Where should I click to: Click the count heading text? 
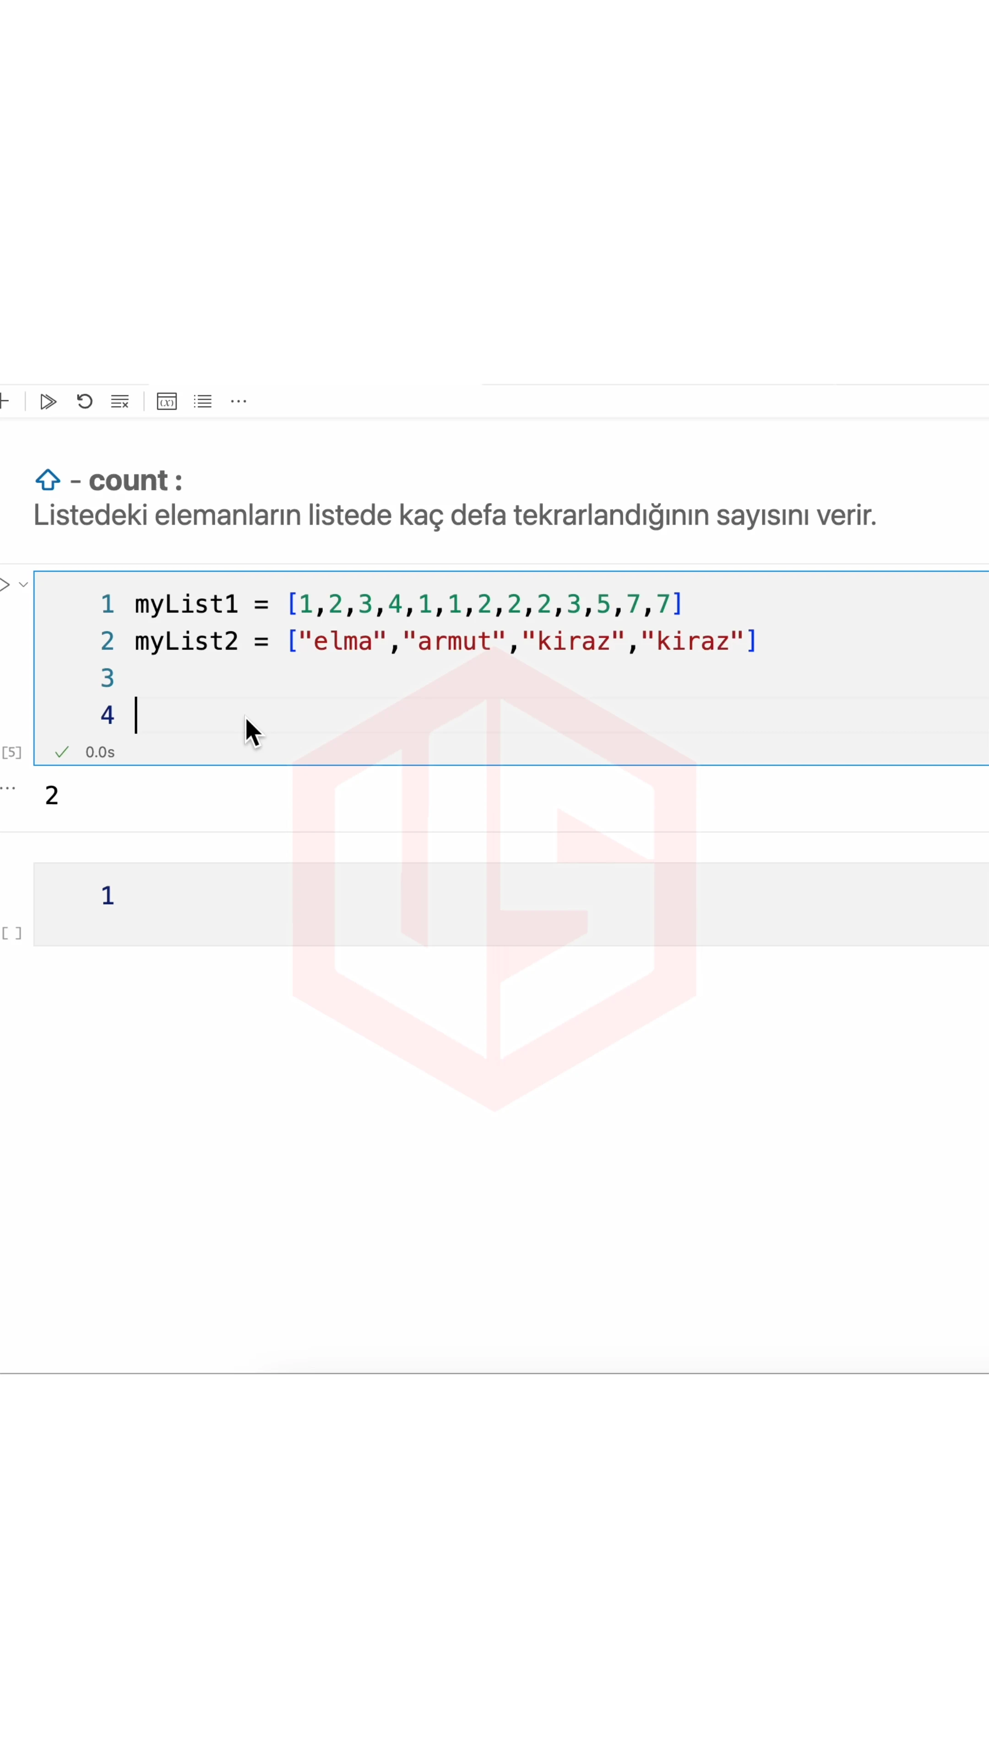135,480
